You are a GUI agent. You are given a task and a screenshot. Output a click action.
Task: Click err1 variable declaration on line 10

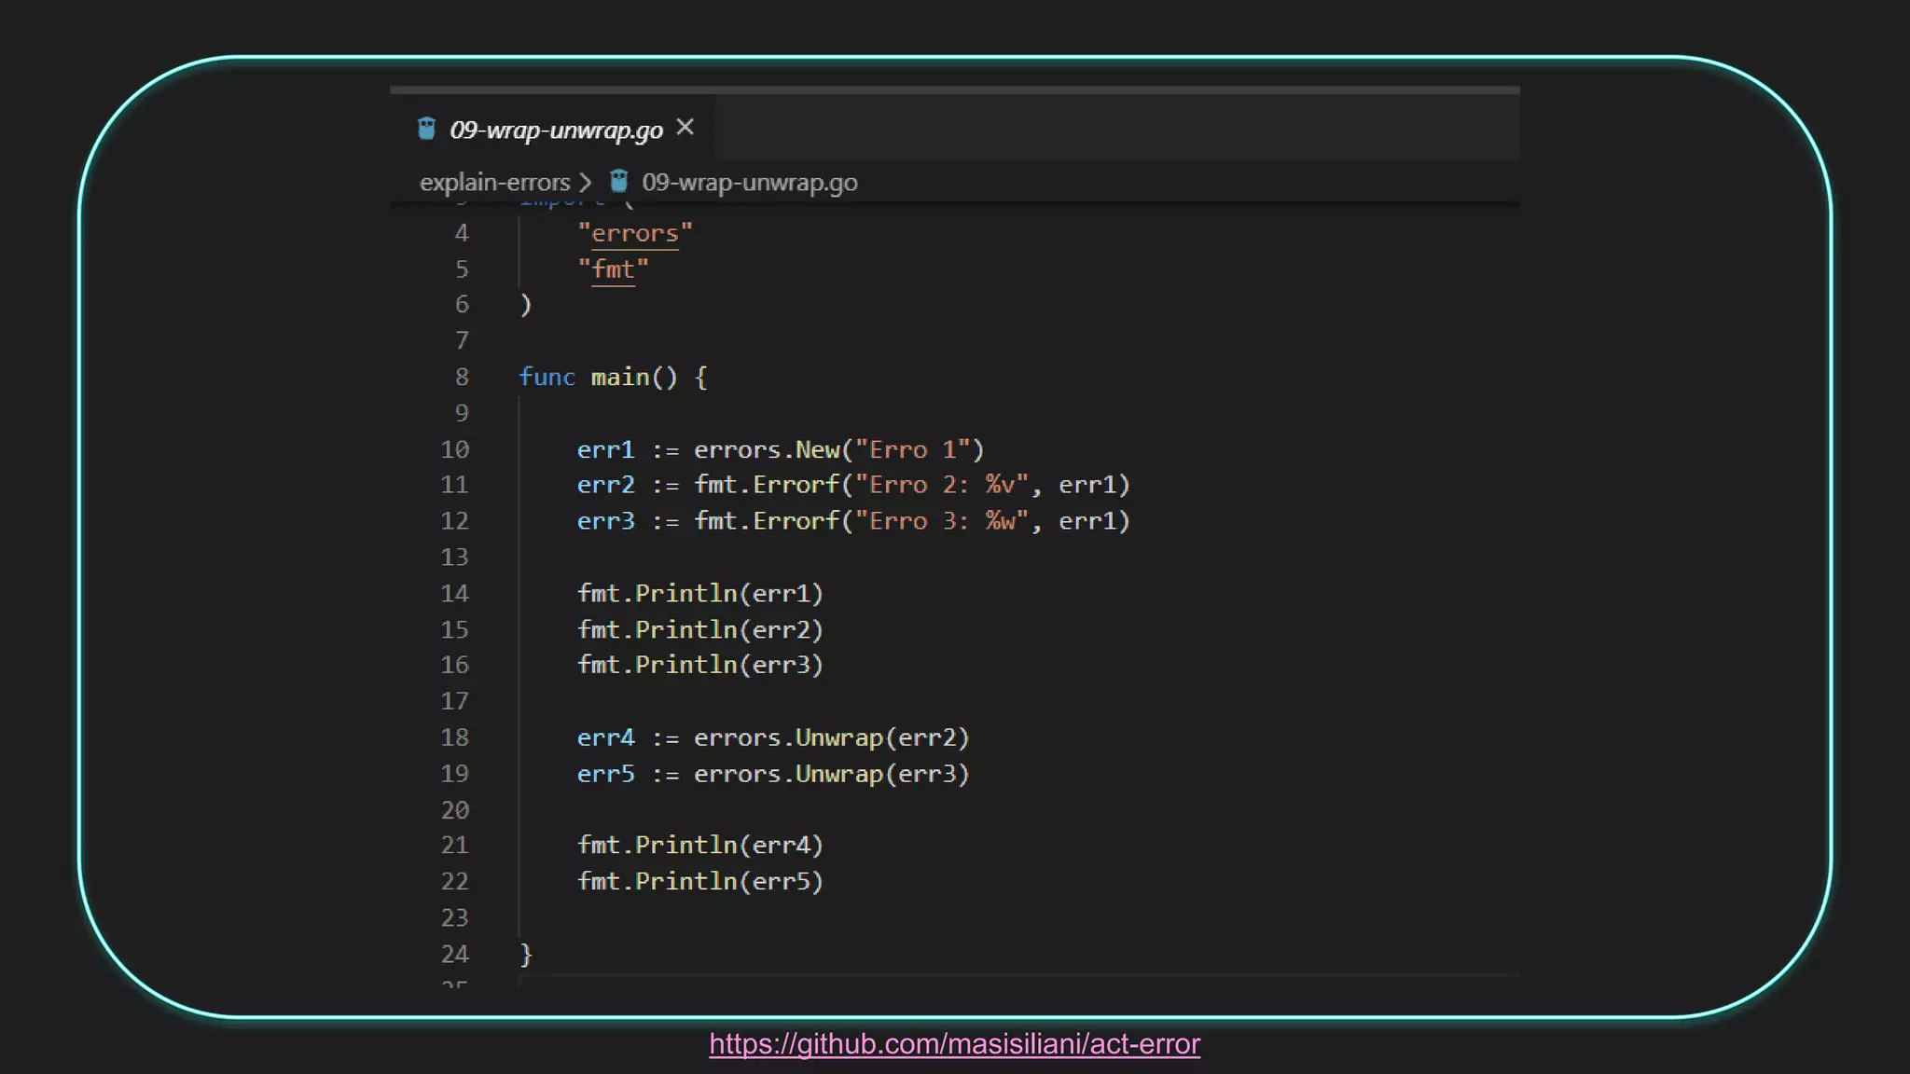coord(605,449)
